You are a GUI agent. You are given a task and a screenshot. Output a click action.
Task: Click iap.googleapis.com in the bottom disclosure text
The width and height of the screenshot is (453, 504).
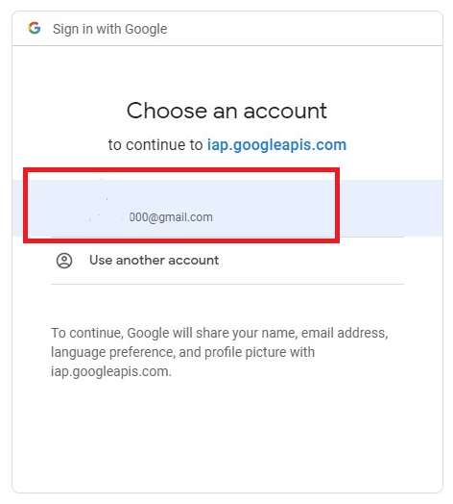pos(111,371)
